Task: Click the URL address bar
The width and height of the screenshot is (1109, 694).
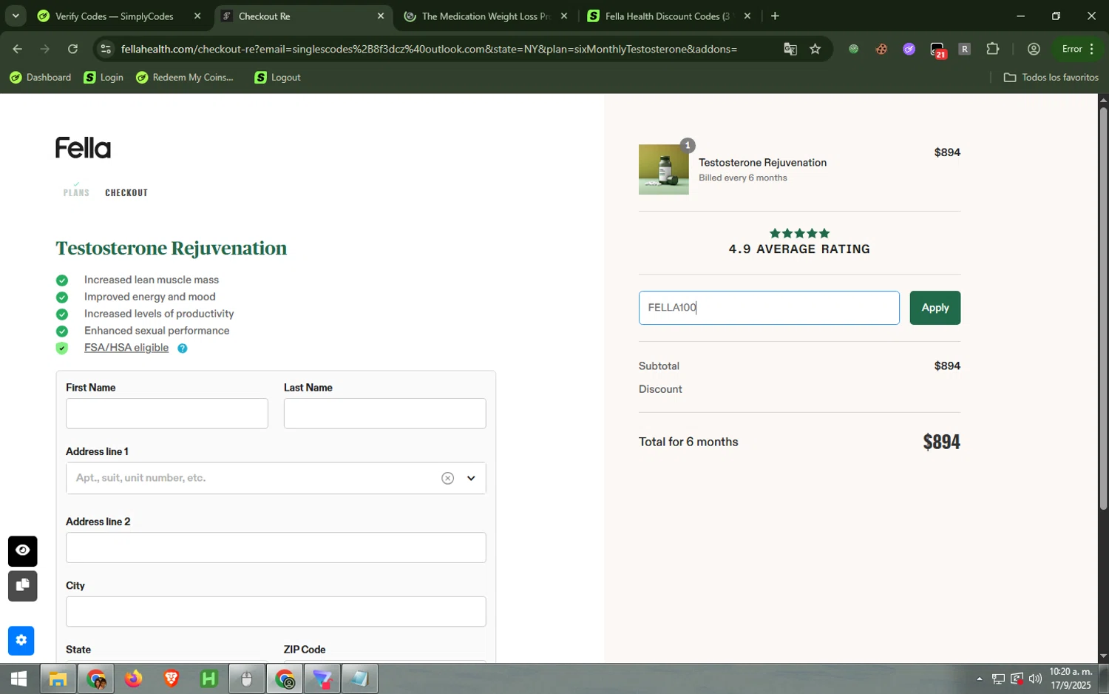Action: pyautogui.click(x=429, y=49)
